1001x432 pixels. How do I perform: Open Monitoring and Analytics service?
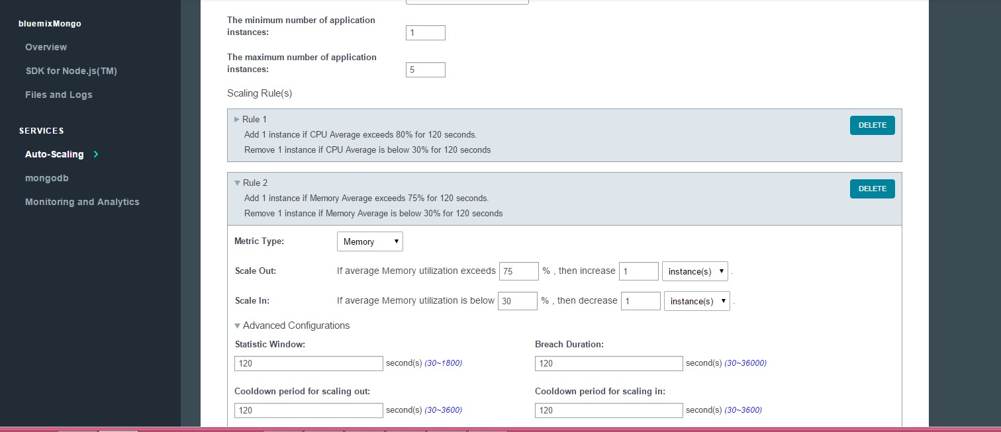pyautogui.click(x=82, y=202)
